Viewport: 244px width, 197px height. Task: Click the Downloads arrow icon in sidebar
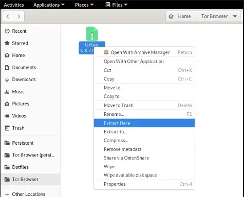[7, 80]
